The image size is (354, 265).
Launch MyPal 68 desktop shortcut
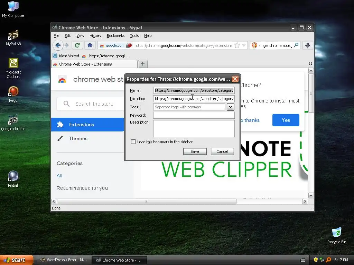click(13, 38)
